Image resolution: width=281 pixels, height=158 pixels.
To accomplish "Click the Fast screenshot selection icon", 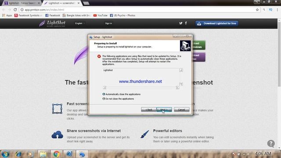I will pos(57,108).
